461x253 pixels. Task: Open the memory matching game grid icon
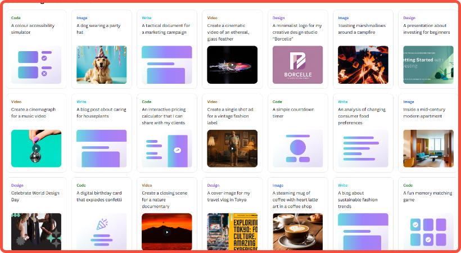click(428, 232)
